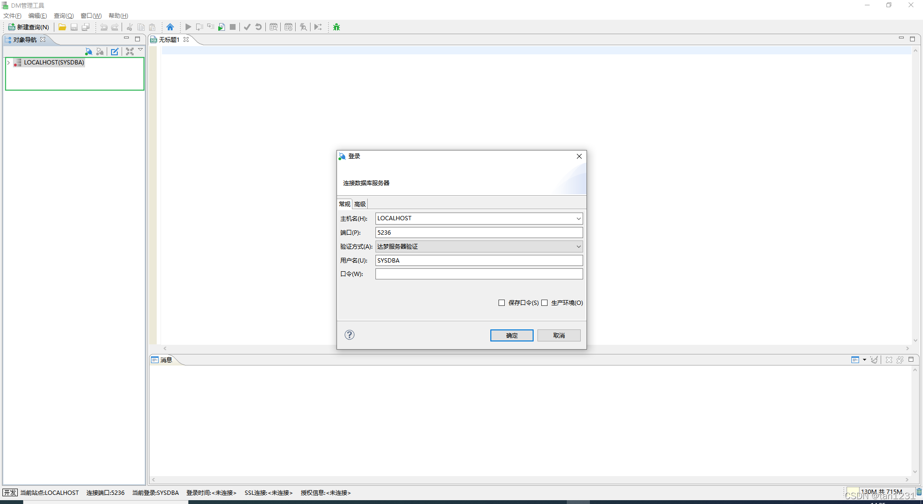Stop execution with the square stop icon
923x504 pixels.
tap(233, 27)
